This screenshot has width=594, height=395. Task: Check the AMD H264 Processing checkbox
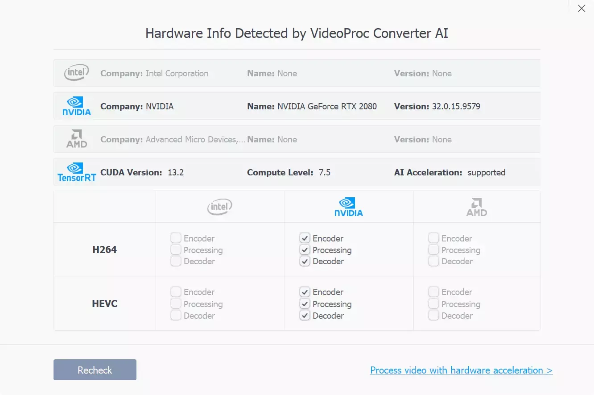[433, 250]
